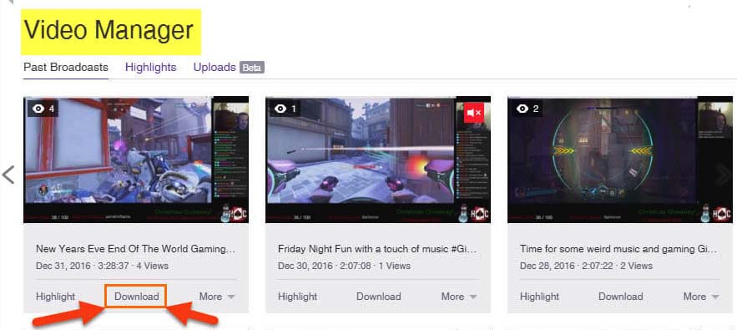737x330 pixels.
Task: Highlight the Dec 28, 2016 broadcast
Action: [x=539, y=297]
